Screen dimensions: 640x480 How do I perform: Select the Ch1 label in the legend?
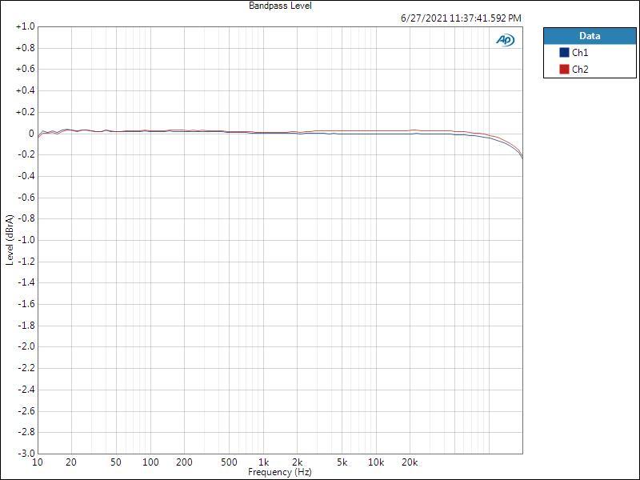coord(580,53)
